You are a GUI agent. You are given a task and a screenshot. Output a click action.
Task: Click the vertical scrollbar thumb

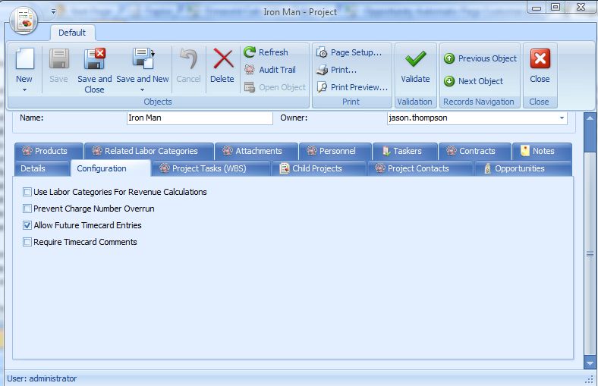pos(590,253)
